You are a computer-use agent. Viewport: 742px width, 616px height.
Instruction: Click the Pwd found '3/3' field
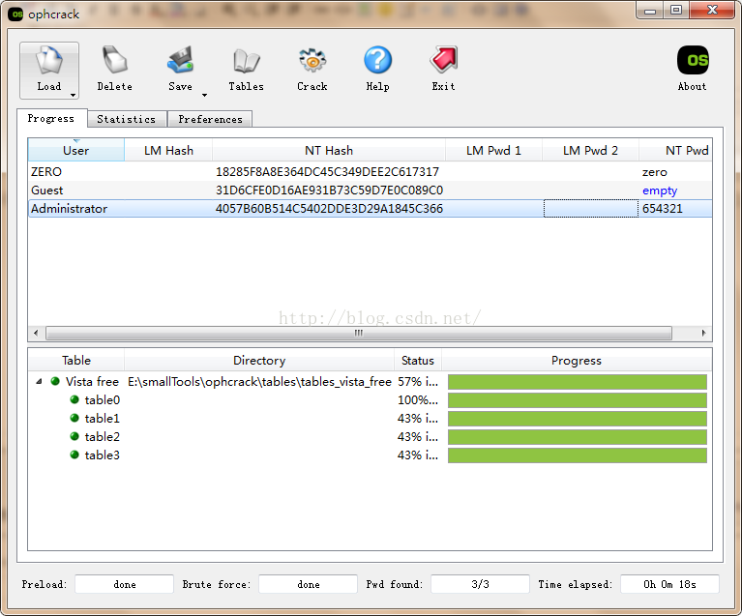(480, 584)
